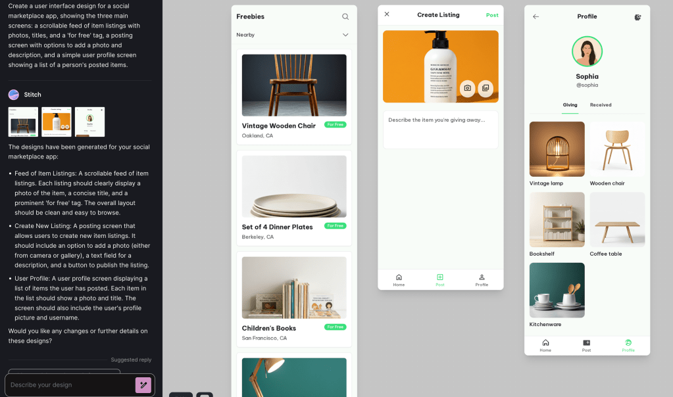This screenshot has width=673, height=397.
Task: Expand the Nearby location filter dropdown
Action: tap(345, 35)
